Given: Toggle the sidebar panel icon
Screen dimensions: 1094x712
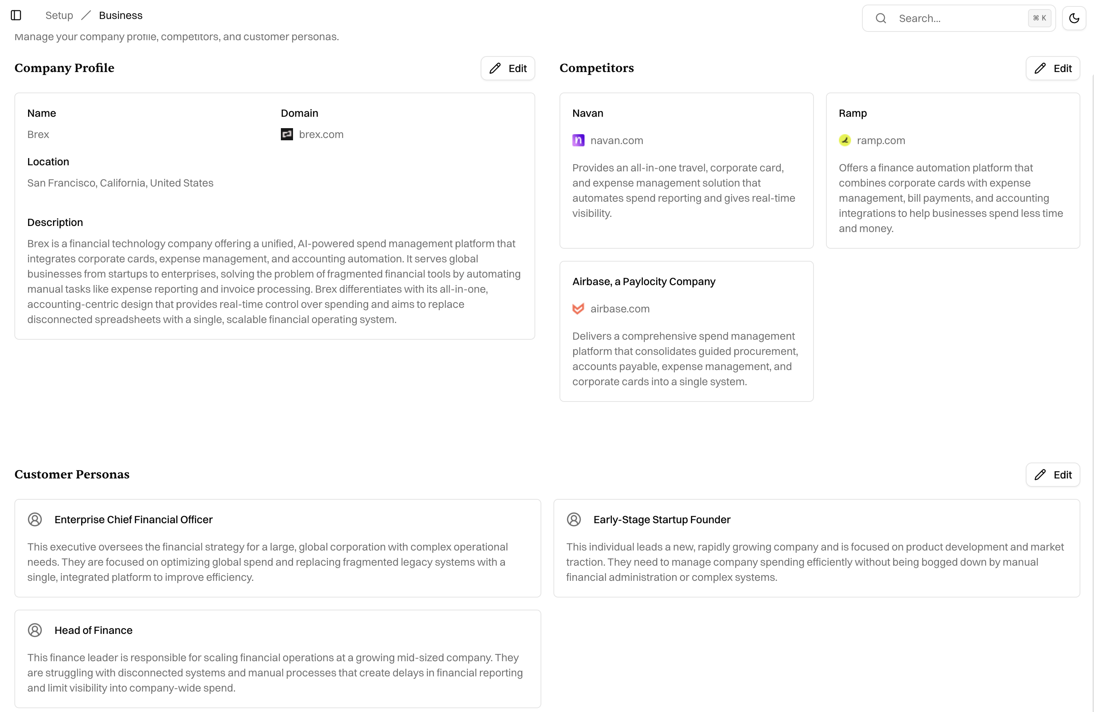Looking at the screenshot, I should [16, 16].
